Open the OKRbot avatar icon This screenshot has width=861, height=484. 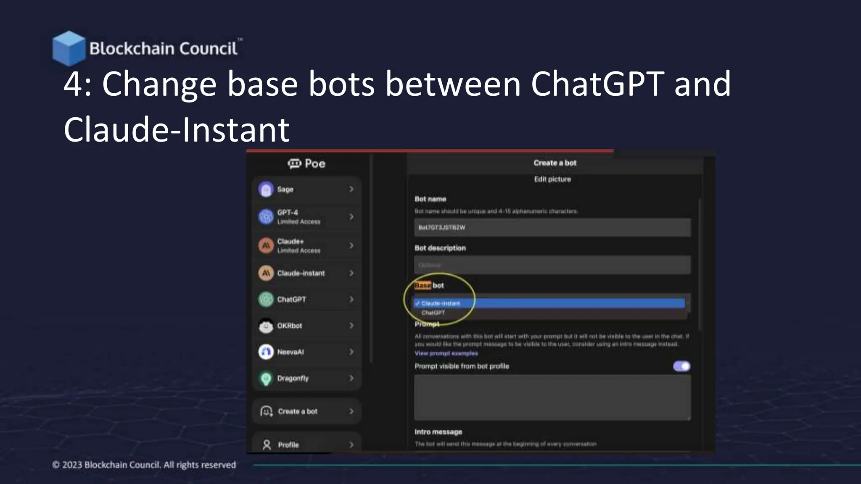(266, 326)
